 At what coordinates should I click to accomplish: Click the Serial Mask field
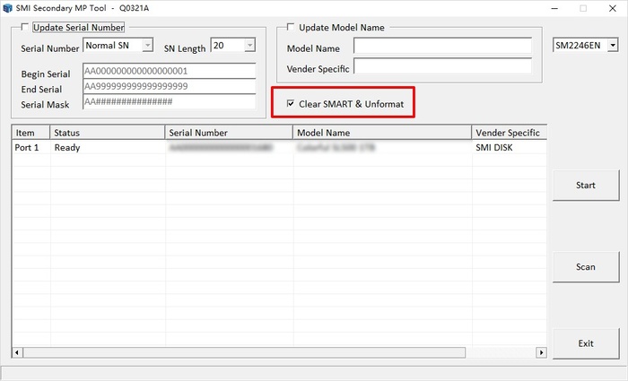pos(169,102)
